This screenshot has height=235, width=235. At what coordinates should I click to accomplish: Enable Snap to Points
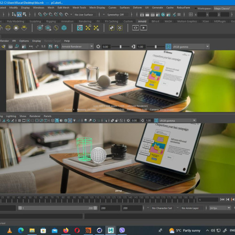(51, 15)
